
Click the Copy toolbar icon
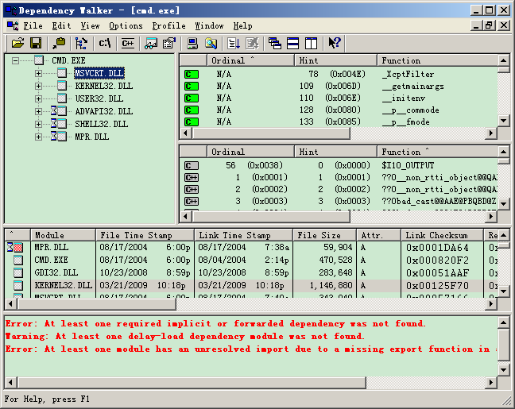[59, 43]
